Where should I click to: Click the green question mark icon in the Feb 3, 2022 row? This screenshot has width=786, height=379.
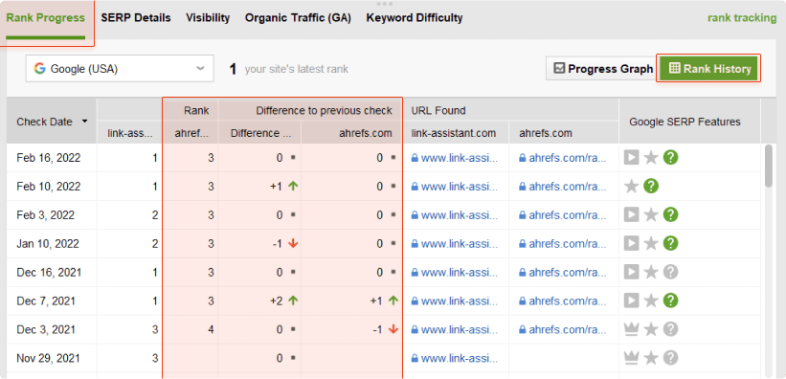pyautogui.click(x=670, y=215)
